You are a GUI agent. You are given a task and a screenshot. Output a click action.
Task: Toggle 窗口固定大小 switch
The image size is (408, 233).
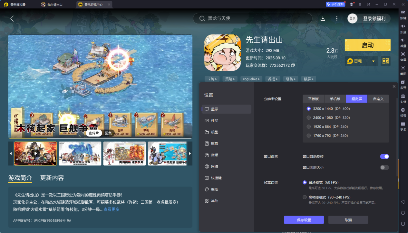384,167
